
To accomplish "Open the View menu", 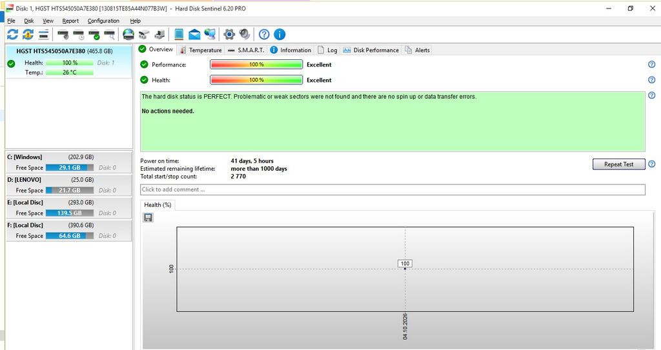I will 48,21.
